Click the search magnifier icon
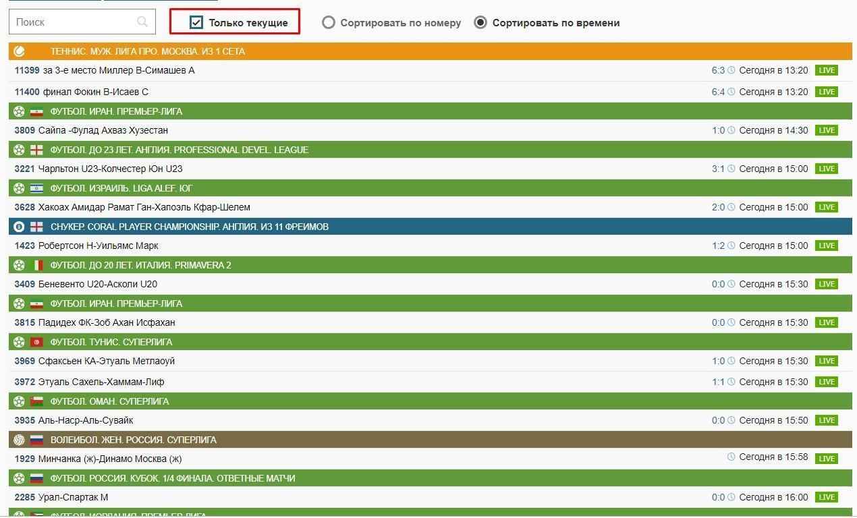Image resolution: width=857 pixels, height=518 pixels. coord(142,22)
